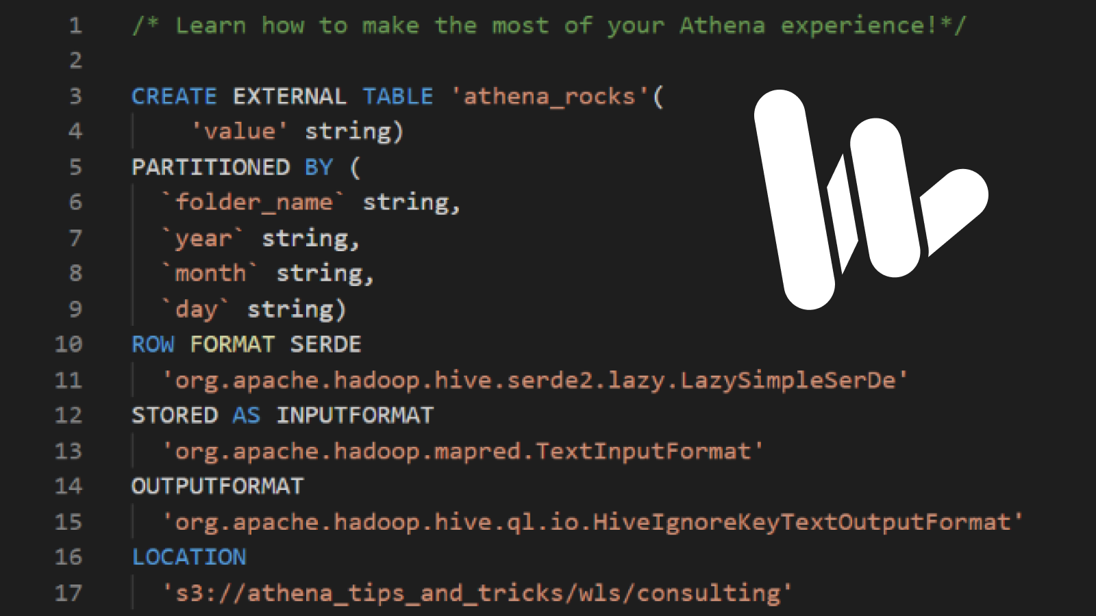The width and height of the screenshot is (1096, 616).
Task: Select the LazySimpleSerDe string literal
Action: 534,380
